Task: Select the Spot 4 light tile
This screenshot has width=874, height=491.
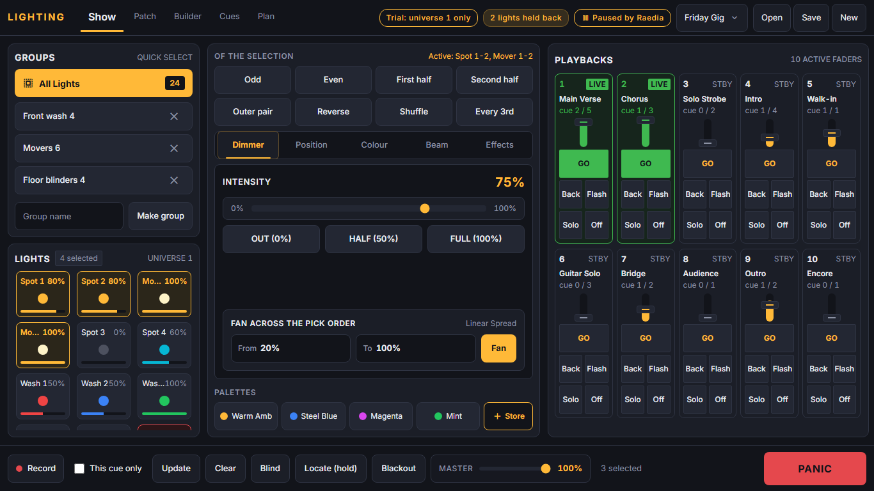Action: point(164,345)
